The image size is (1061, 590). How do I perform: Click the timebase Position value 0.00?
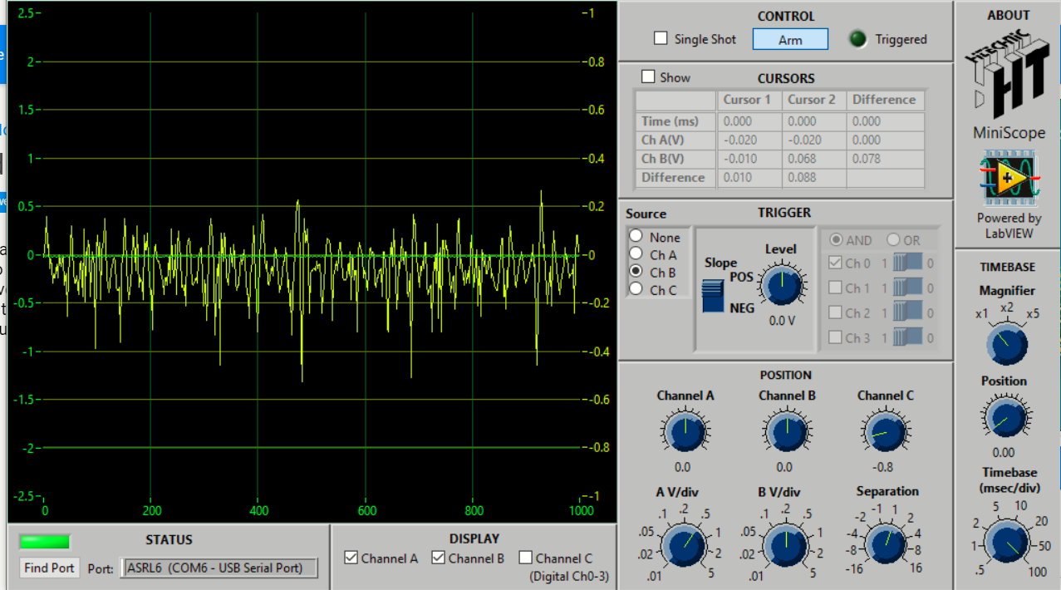pyautogui.click(x=1004, y=453)
